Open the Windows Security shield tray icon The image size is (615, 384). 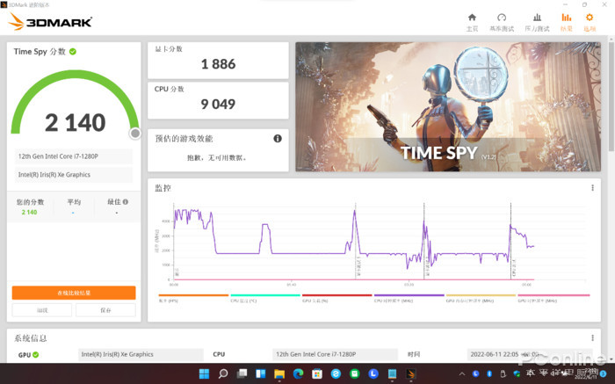point(517,373)
